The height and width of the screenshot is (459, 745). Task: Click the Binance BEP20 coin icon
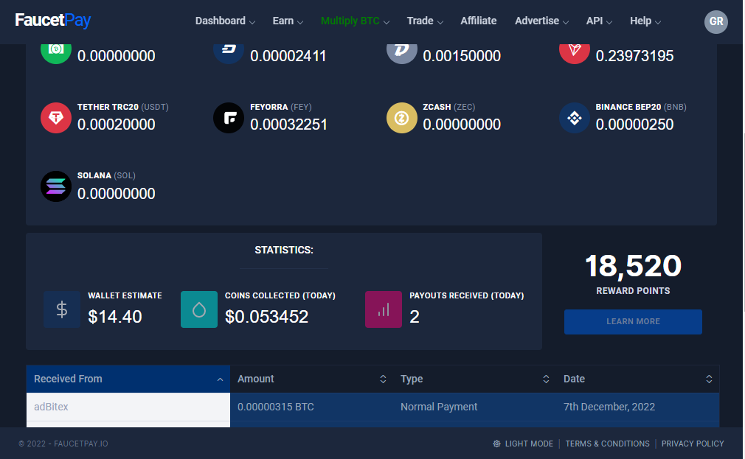tap(574, 118)
